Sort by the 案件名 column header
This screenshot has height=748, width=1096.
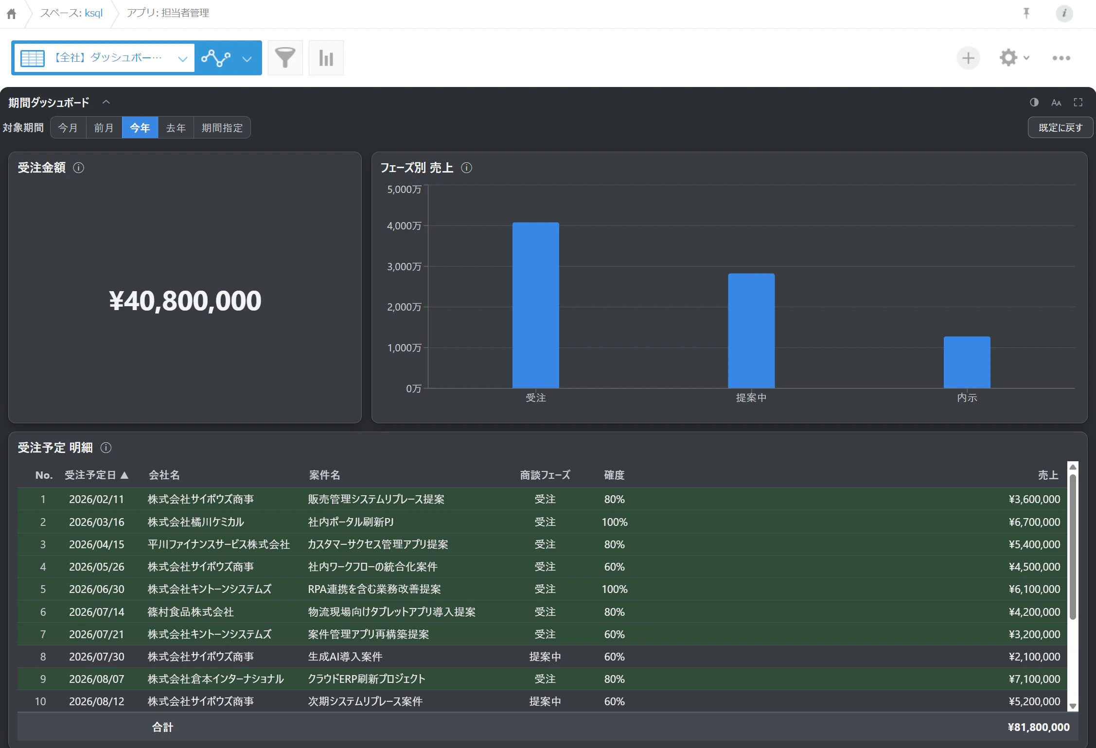(x=325, y=475)
